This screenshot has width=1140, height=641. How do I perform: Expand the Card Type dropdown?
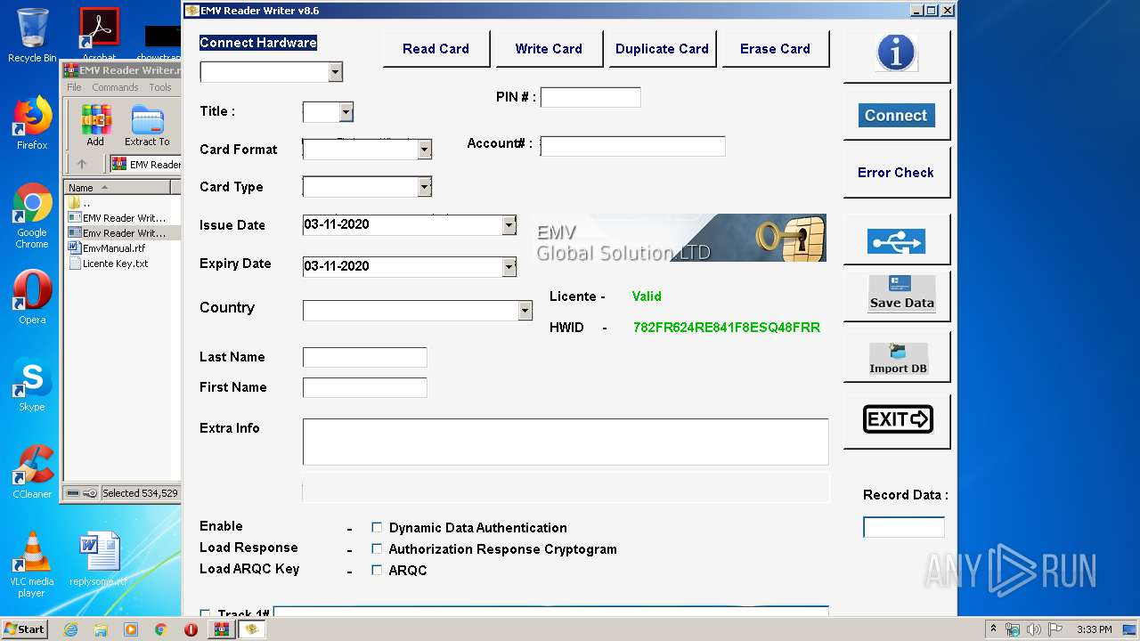click(x=425, y=187)
